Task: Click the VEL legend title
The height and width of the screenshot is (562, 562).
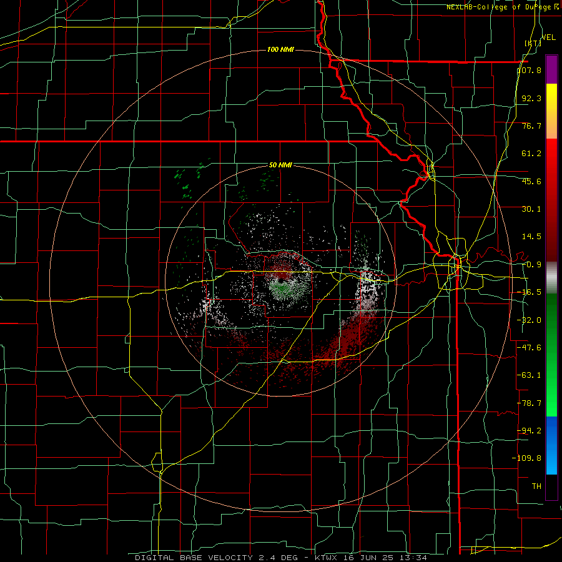Action: pos(548,37)
